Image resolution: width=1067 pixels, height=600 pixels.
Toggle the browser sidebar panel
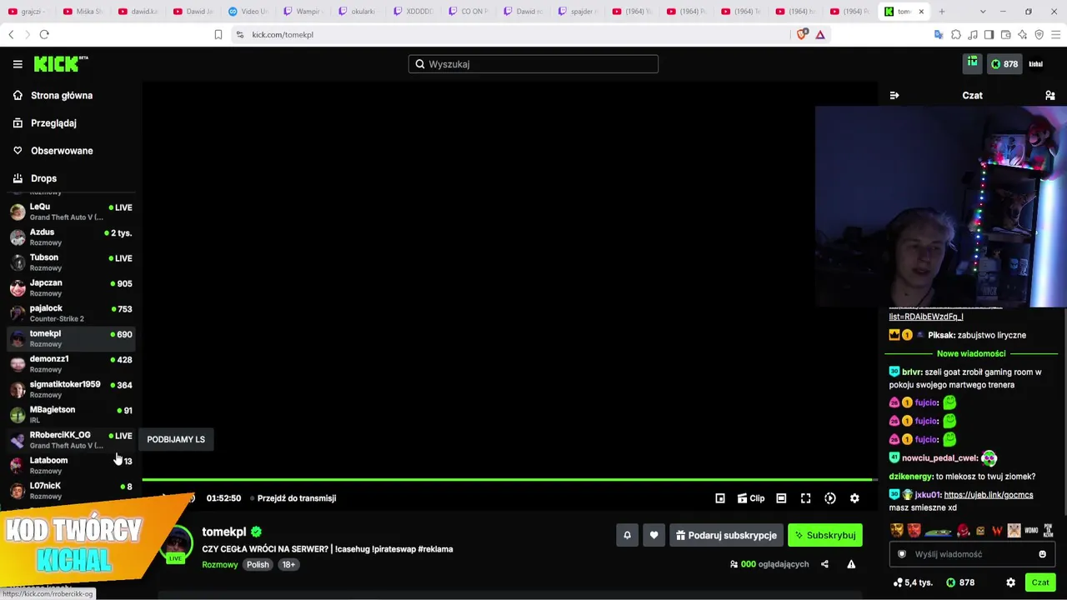pyautogui.click(x=989, y=34)
